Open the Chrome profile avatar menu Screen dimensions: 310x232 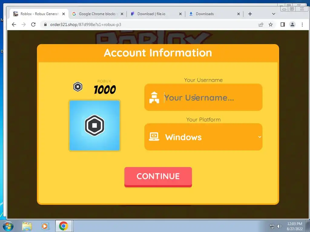coord(292,24)
